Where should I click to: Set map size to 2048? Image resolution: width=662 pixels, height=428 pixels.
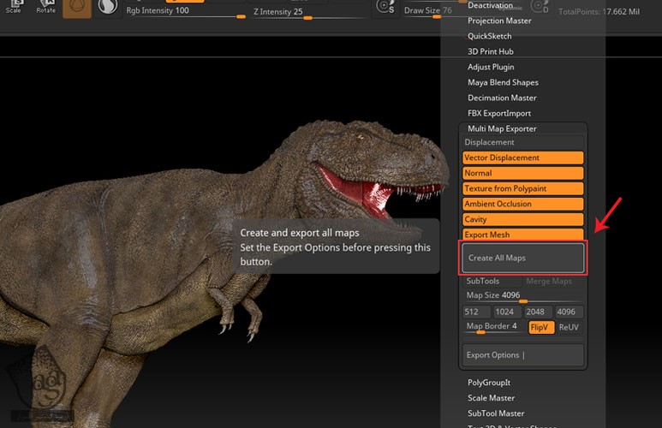click(x=538, y=312)
